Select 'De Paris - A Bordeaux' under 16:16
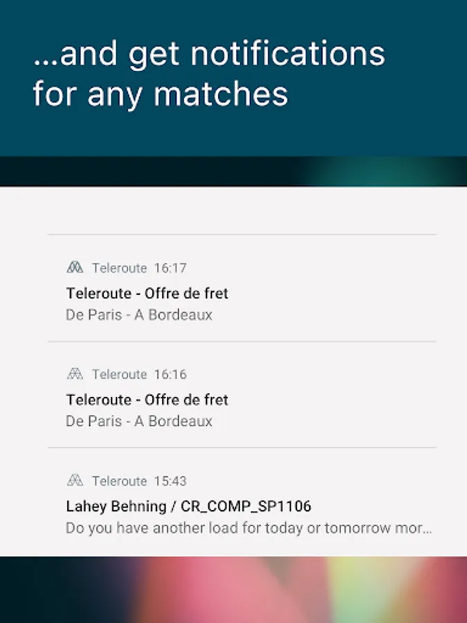 [139, 421]
